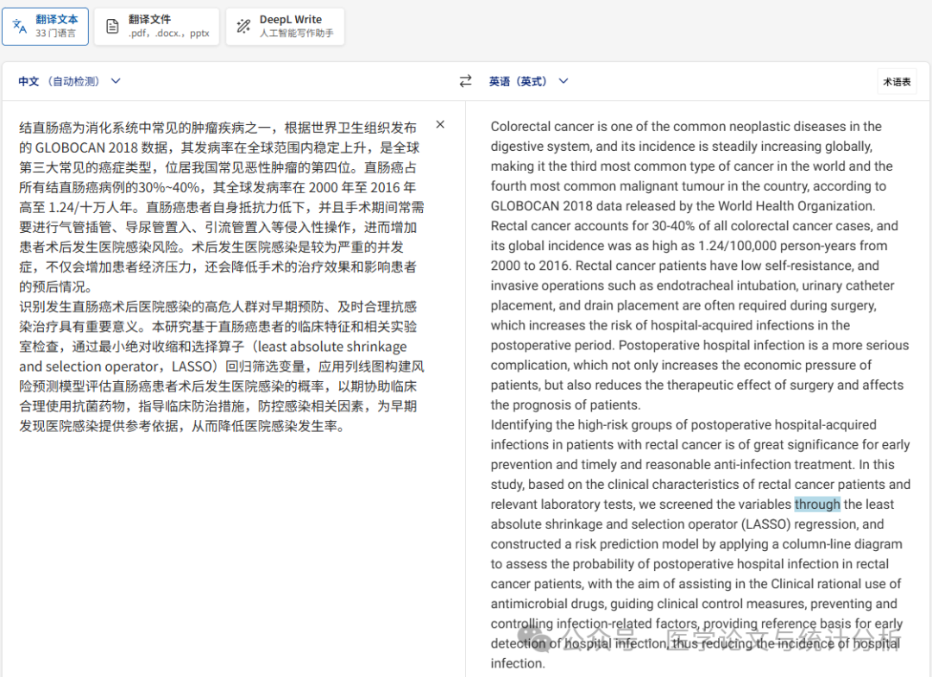Clear the source text with X

click(440, 125)
